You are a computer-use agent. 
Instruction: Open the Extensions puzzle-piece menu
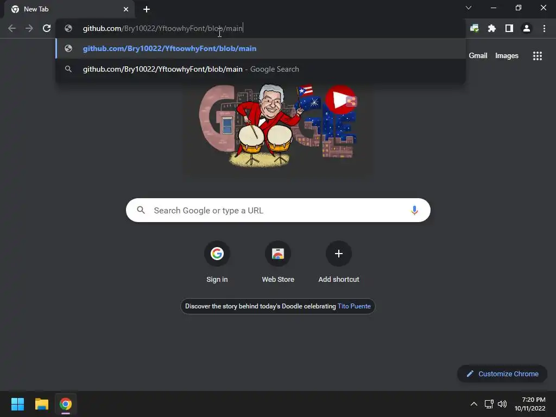click(491, 28)
